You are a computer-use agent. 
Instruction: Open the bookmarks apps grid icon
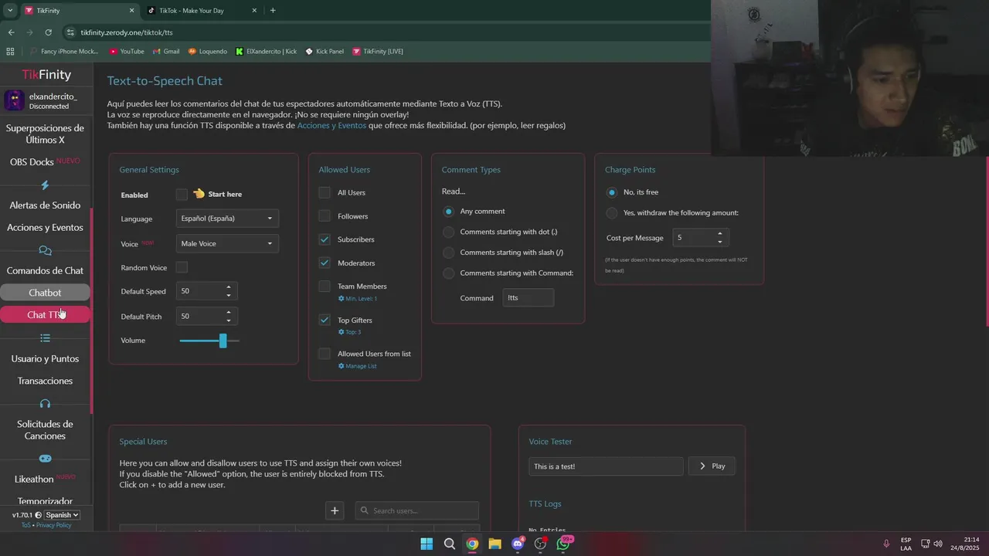(10, 52)
